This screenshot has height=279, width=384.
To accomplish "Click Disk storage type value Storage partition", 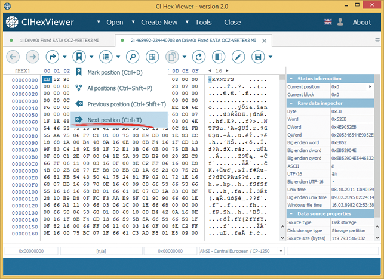I will (348, 231).
